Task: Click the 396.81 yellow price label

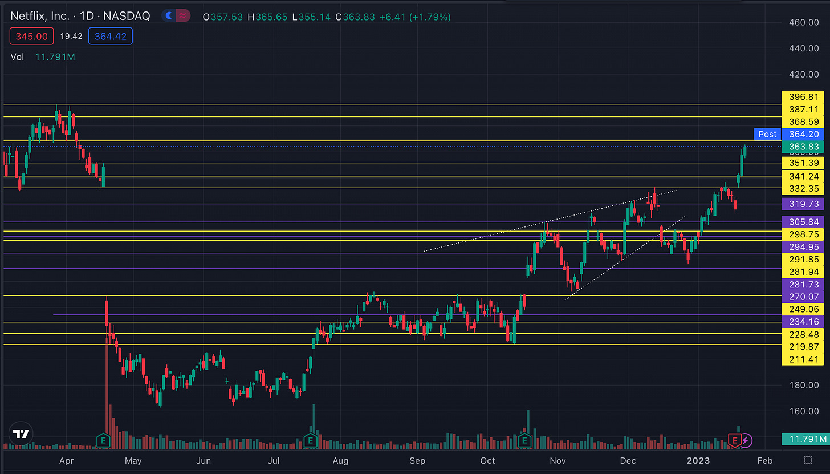Action: tap(804, 96)
